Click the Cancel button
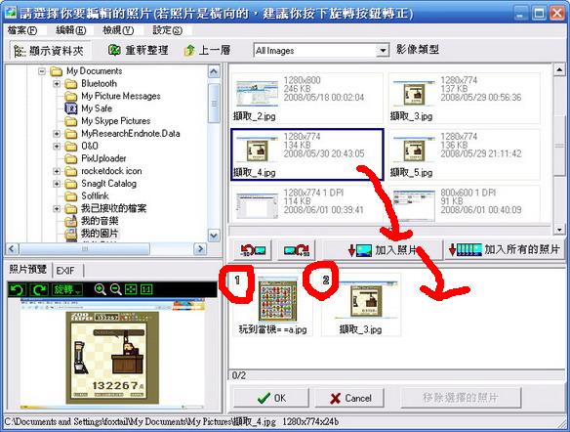The height and width of the screenshot is (432, 570). 349,398
